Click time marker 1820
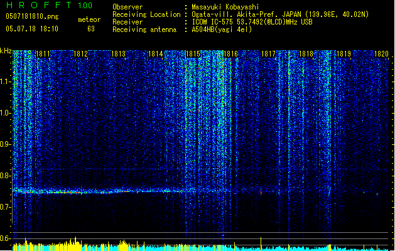This screenshot has width=395, height=251. (x=381, y=54)
